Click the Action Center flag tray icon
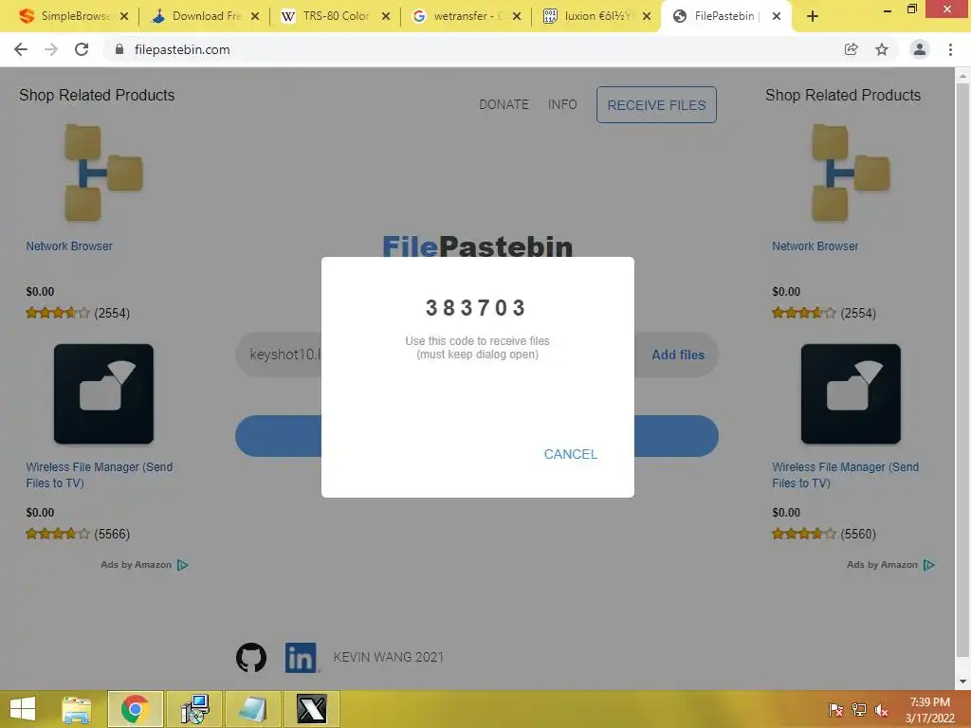This screenshot has width=971, height=728. [836, 709]
